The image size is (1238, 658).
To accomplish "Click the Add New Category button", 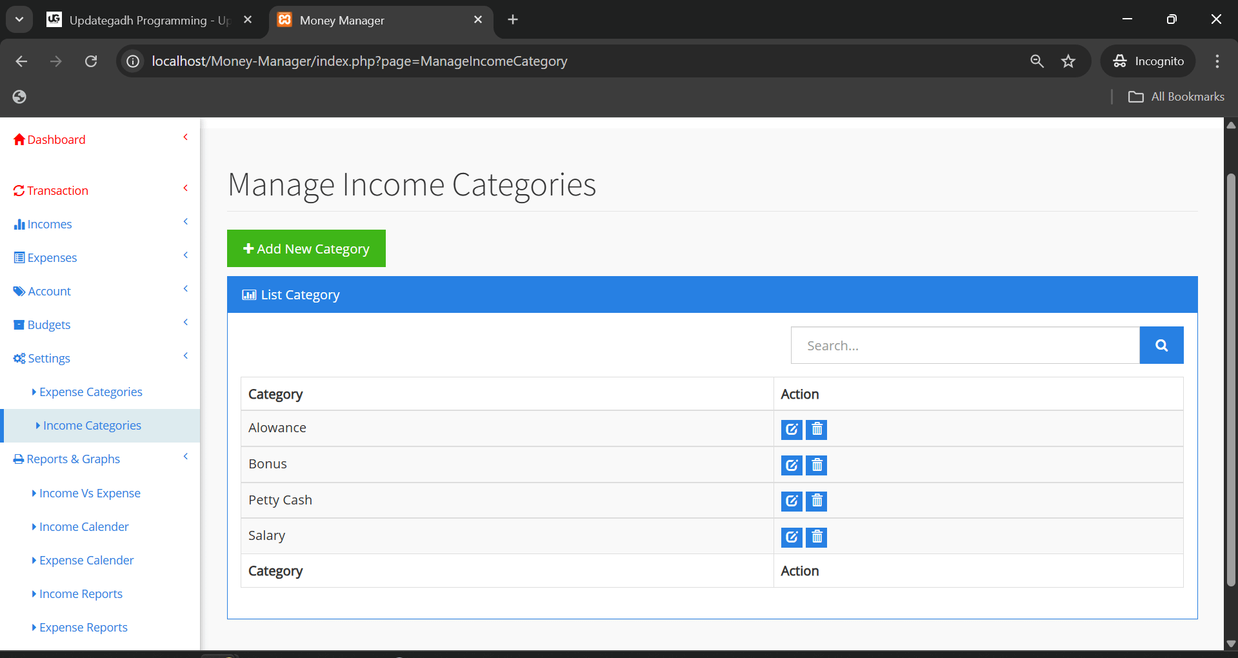I will [306, 248].
